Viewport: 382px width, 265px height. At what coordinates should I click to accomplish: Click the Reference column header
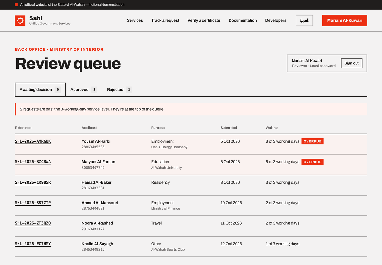23,128
